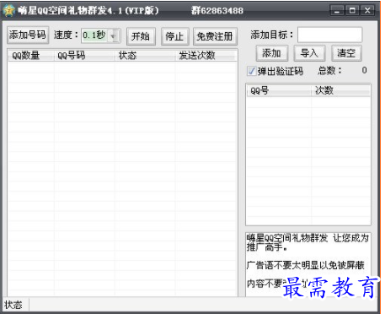The height and width of the screenshot is (314, 385).
Task: Click the 清空 button
Action: tap(346, 53)
